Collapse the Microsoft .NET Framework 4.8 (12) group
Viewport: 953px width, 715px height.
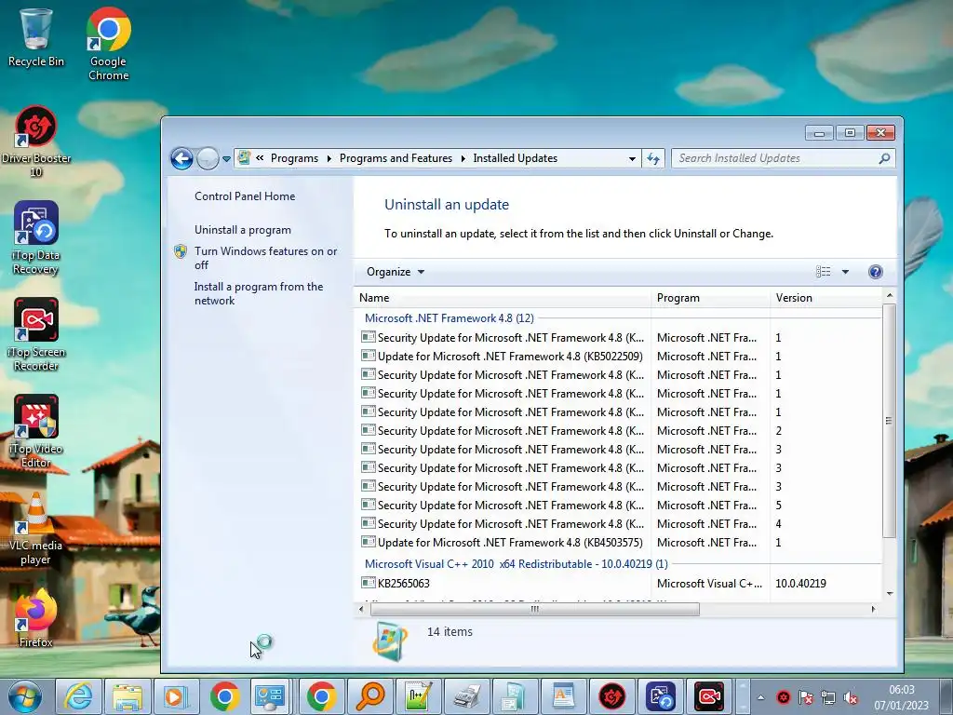tap(450, 318)
